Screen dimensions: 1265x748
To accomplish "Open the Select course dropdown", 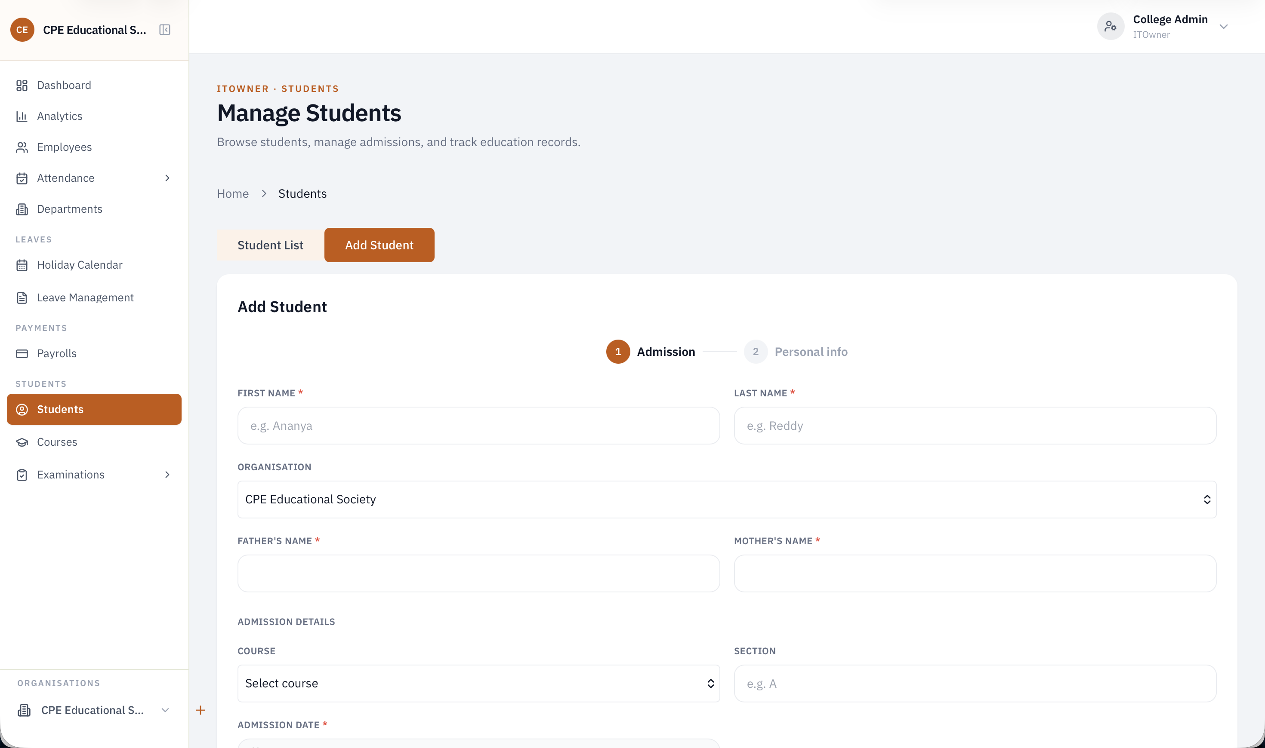I will coord(478,684).
